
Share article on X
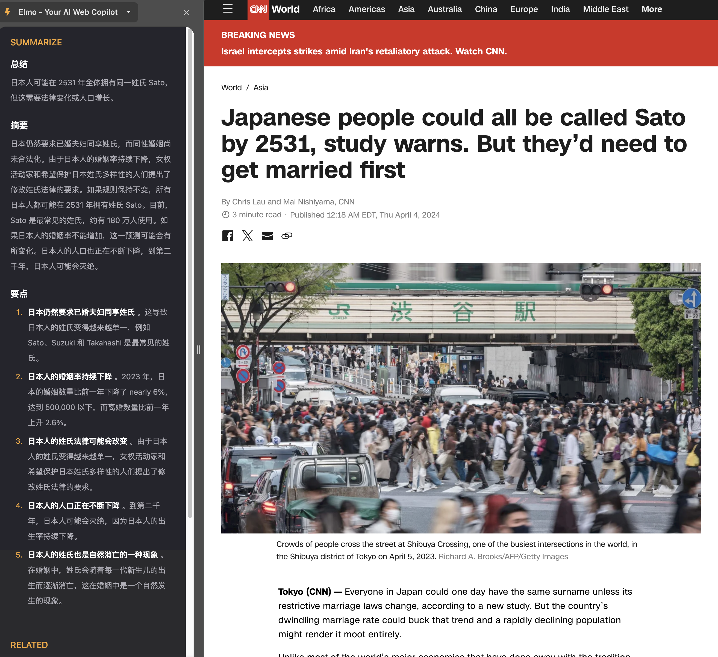point(247,236)
